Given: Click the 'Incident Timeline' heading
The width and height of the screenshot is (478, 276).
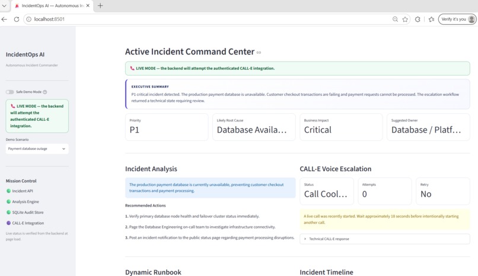Looking at the screenshot, I should point(327,272).
